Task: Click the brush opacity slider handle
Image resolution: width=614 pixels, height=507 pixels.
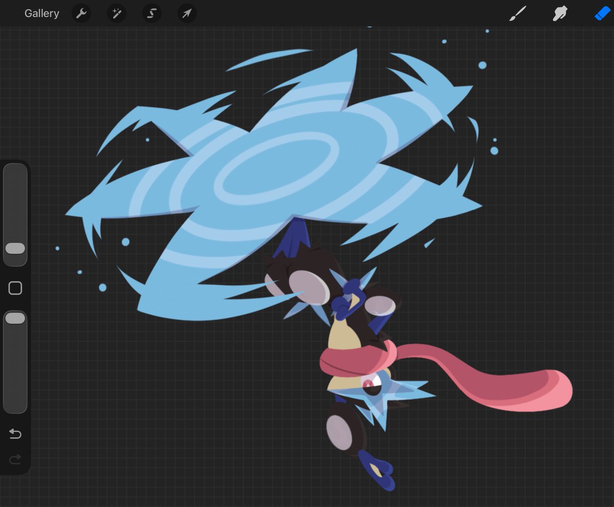Action: coord(15,318)
